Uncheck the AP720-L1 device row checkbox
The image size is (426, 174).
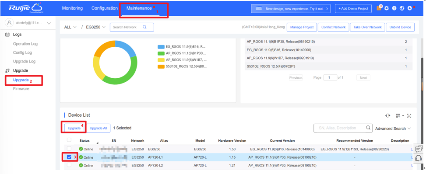(69, 157)
